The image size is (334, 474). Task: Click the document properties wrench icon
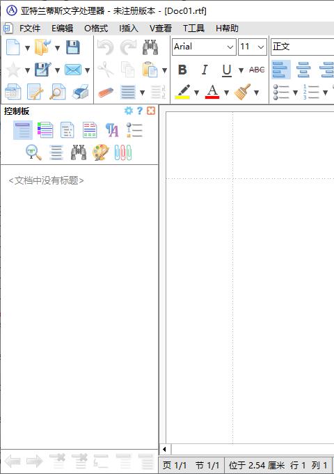coord(35,92)
